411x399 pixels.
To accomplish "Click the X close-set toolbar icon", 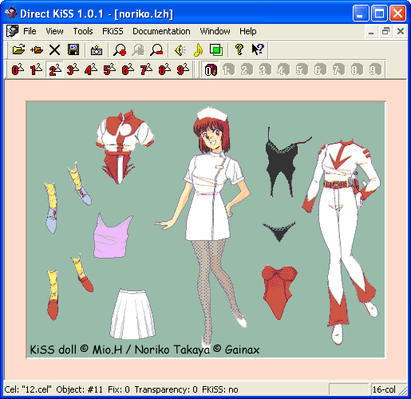I will [x=54, y=49].
